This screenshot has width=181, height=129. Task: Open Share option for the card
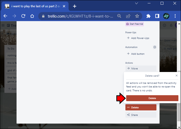[141, 115]
